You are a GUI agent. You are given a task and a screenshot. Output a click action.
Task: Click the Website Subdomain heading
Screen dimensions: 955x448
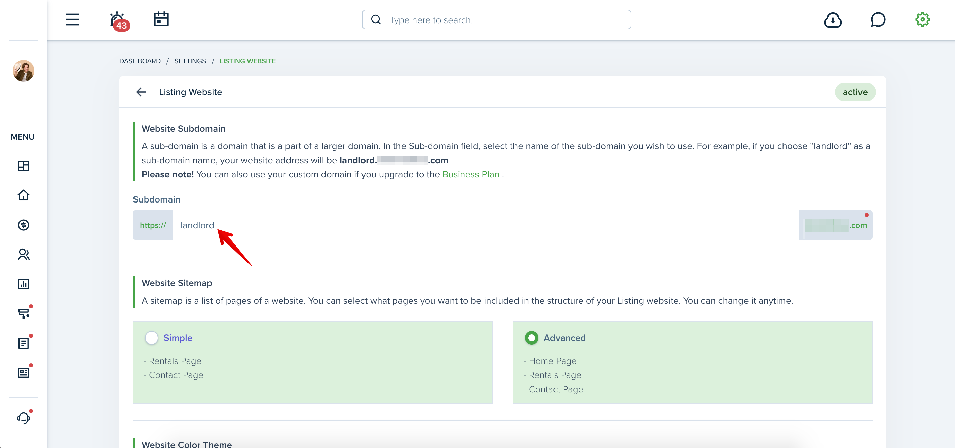[x=183, y=129]
